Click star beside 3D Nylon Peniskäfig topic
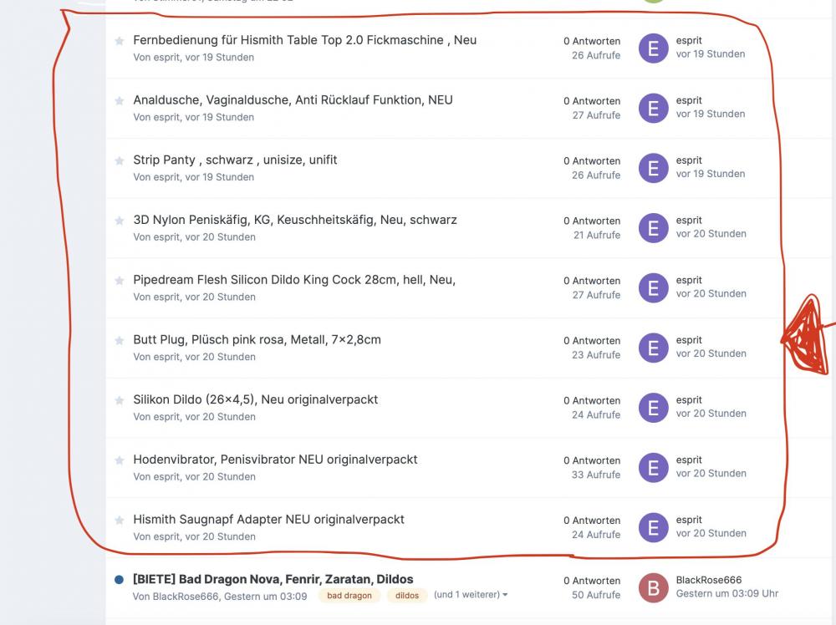Screen dimensions: 836x625 (x=120, y=221)
